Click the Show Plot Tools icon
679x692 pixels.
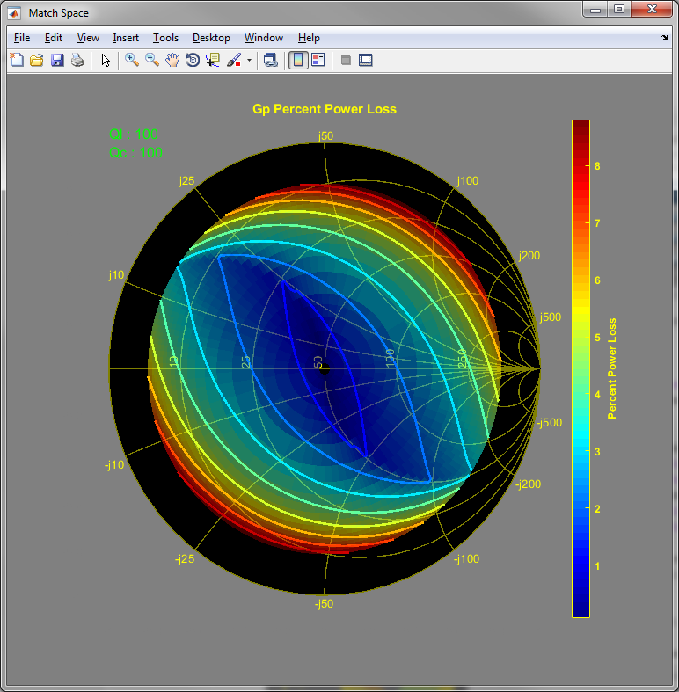(x=366, y=60)
